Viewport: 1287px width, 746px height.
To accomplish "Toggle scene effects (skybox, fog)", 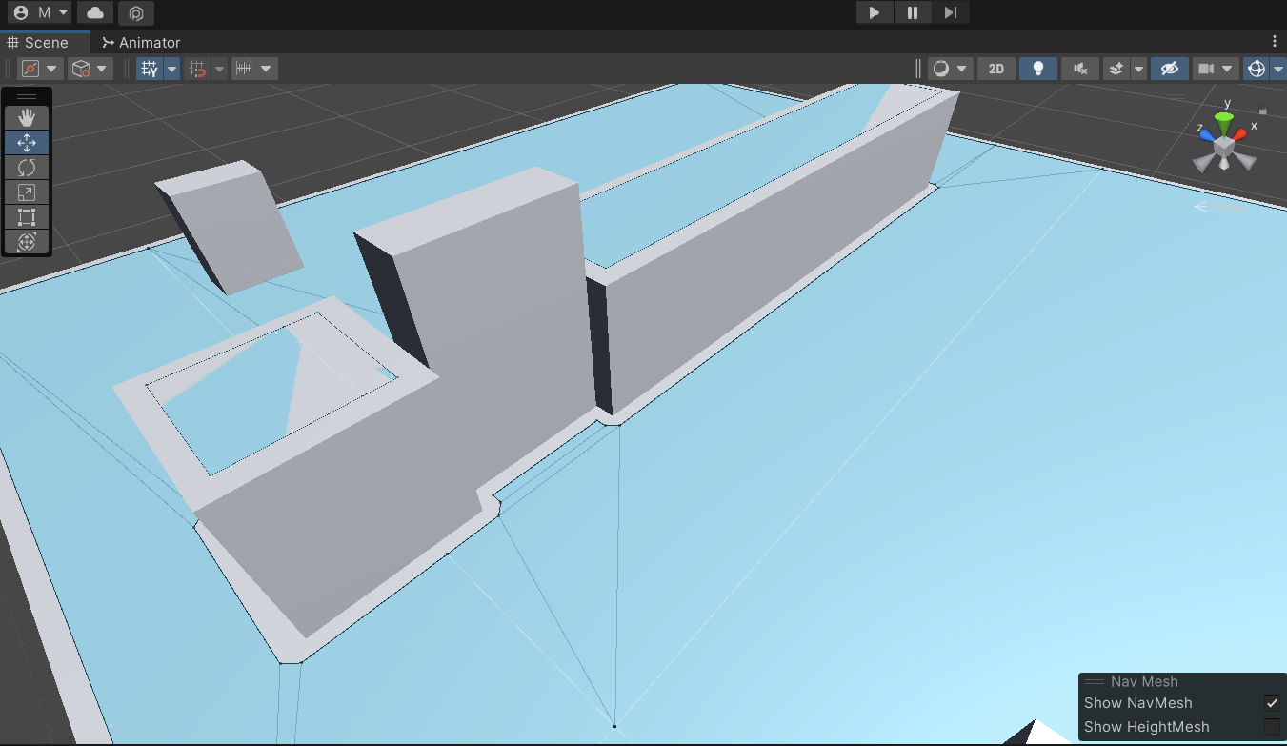I will click(x=1116, y=69).
